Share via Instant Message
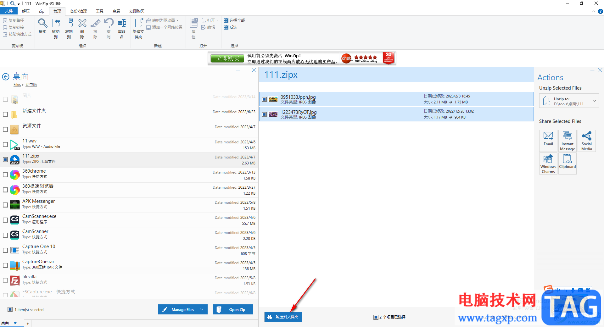 (568, 141)
